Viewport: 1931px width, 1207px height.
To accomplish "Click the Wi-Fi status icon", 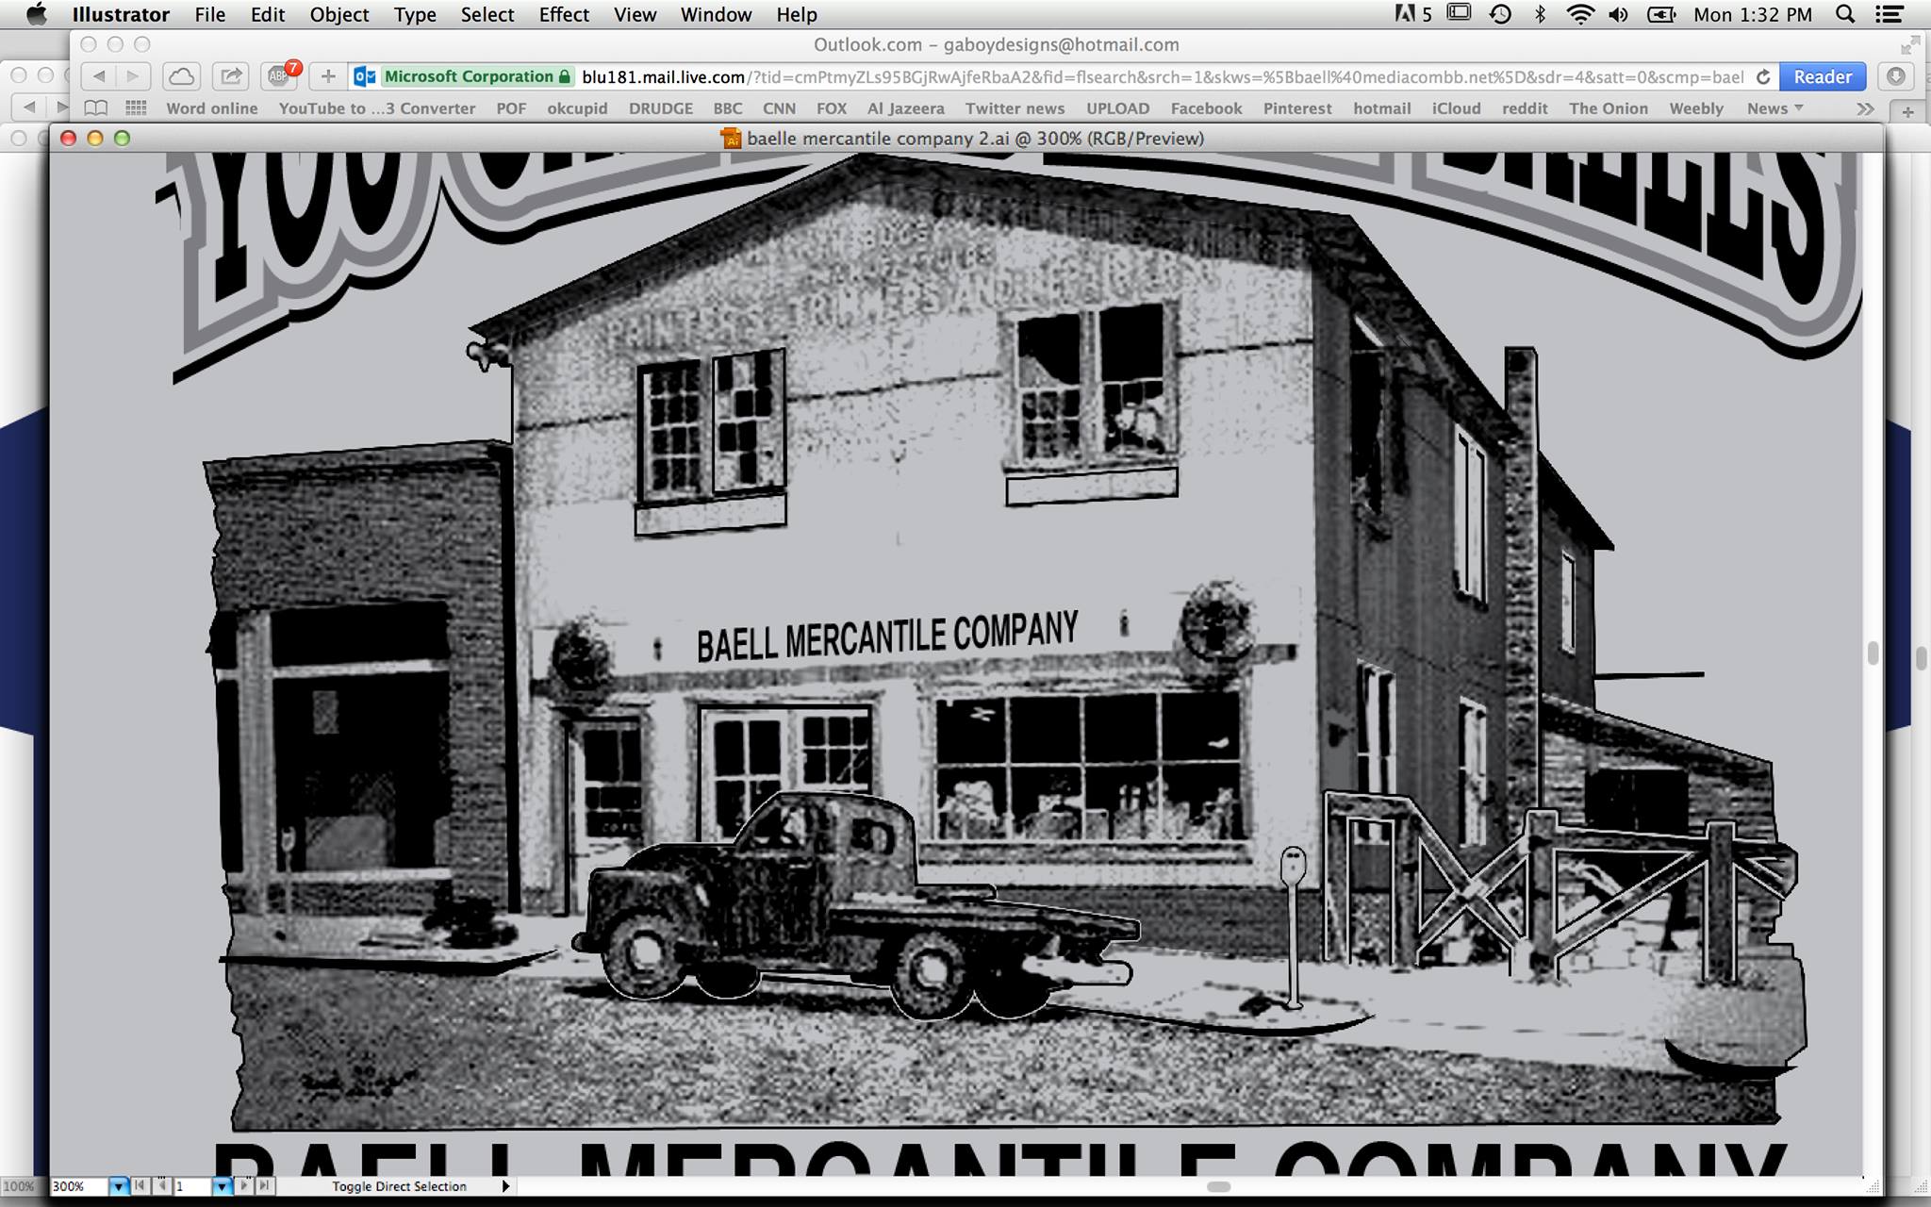I will [1579, 14].
